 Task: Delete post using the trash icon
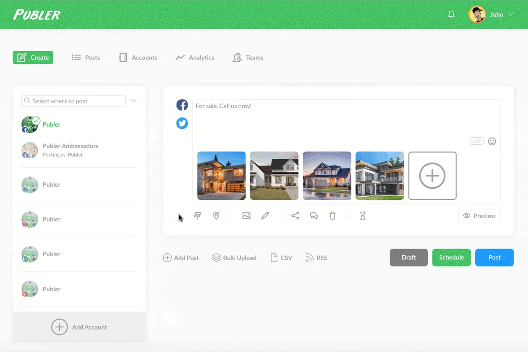(333, 216)
